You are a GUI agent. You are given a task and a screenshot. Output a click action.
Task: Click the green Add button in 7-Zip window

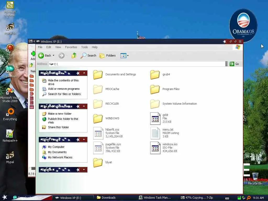click(x=33, y=55)
